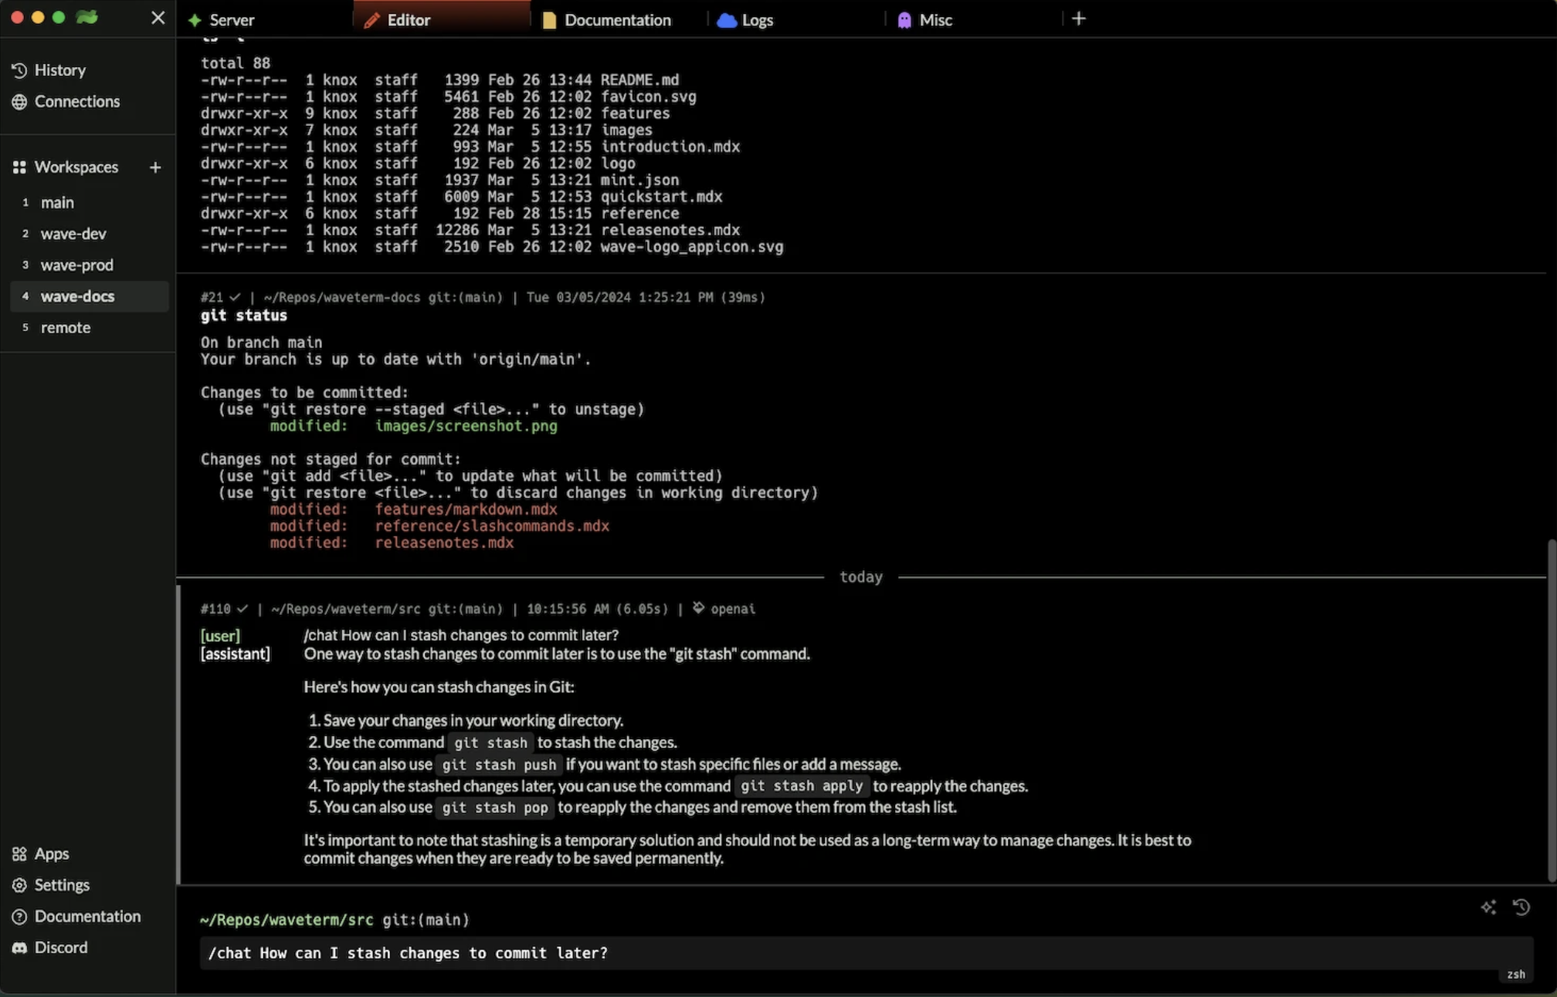
Task: Click the command input field
Action: (x=867, y=954)
